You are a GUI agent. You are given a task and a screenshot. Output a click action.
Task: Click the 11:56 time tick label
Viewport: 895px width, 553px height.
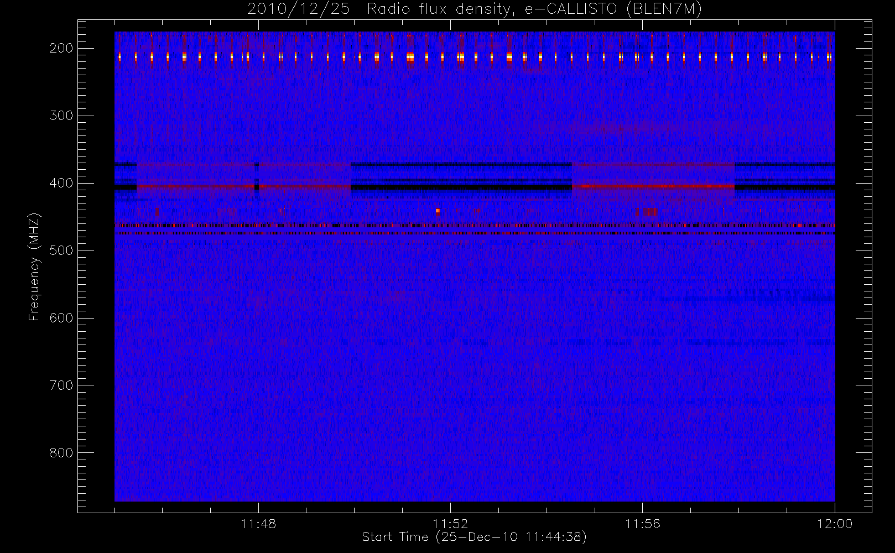coord(643,524)
